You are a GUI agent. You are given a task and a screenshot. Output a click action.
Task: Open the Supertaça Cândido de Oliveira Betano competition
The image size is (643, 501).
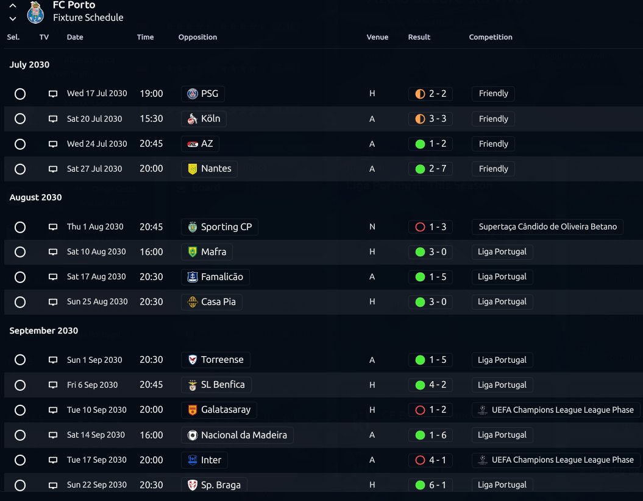tap(547, 226)
